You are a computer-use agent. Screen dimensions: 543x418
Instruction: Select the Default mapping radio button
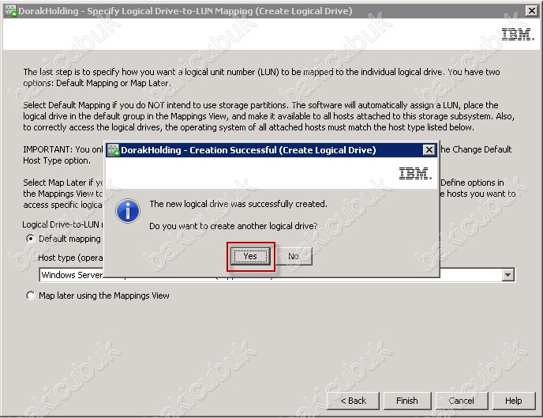pos(31,239)
